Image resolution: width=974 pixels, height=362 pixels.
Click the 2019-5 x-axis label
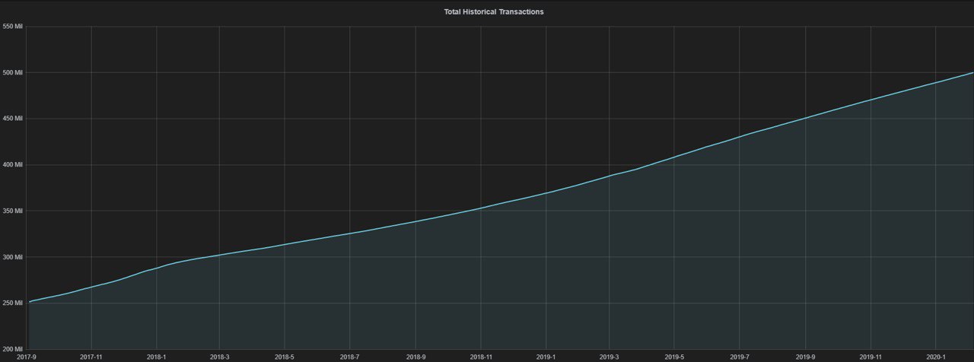coord(674,357)
